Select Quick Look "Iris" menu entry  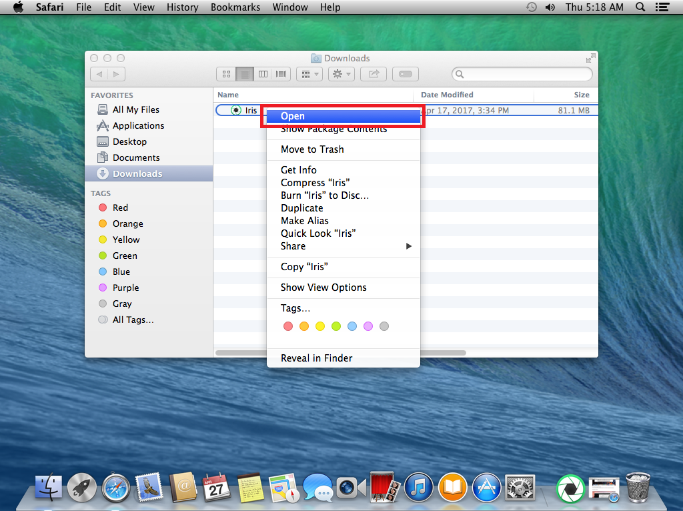pos(344,233)
